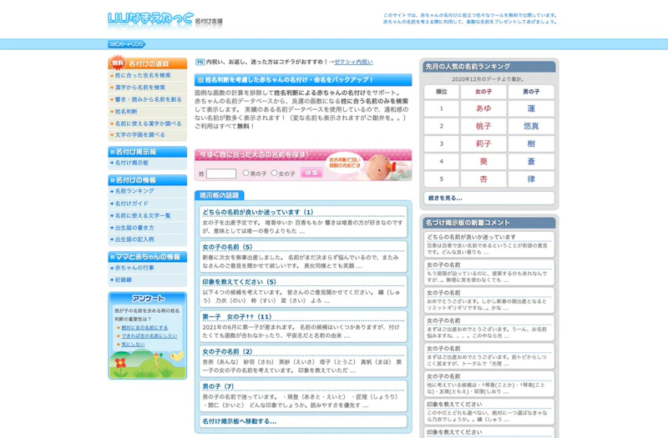The height and width of the screenshot is (438, 668).
Task: Select the 男の子 radio button
Action: [245, 174]
